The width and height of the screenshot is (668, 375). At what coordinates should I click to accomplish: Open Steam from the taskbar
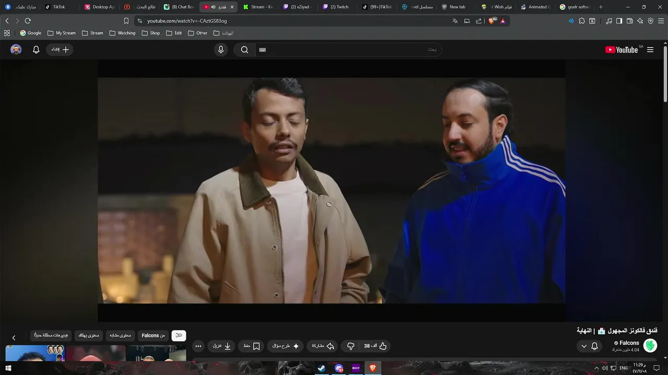[323, 368]
